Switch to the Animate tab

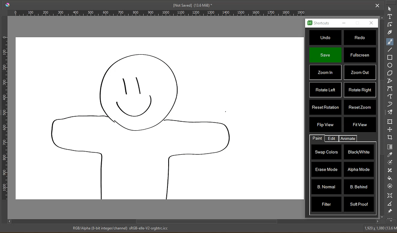pos(348,138)
